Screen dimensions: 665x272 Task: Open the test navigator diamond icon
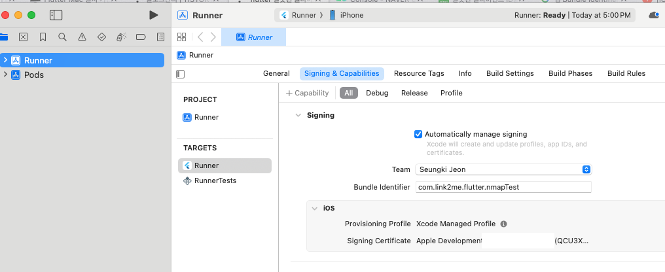pyautogui.click(x=102, y=37)
